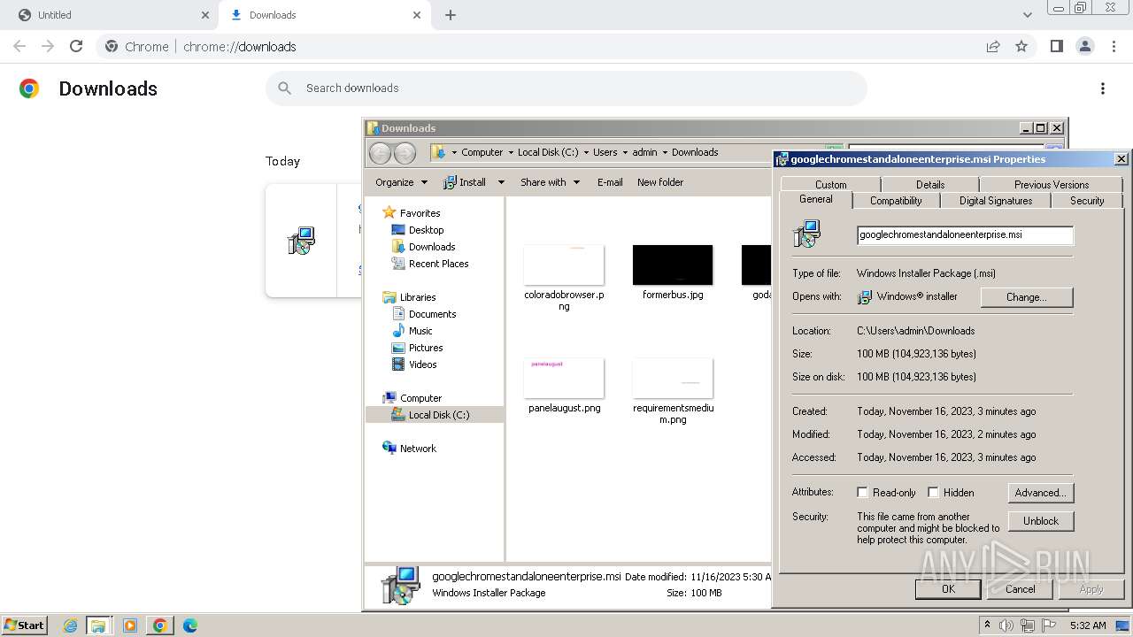
Task: Open Pictures library
Action: coord(425,348)
